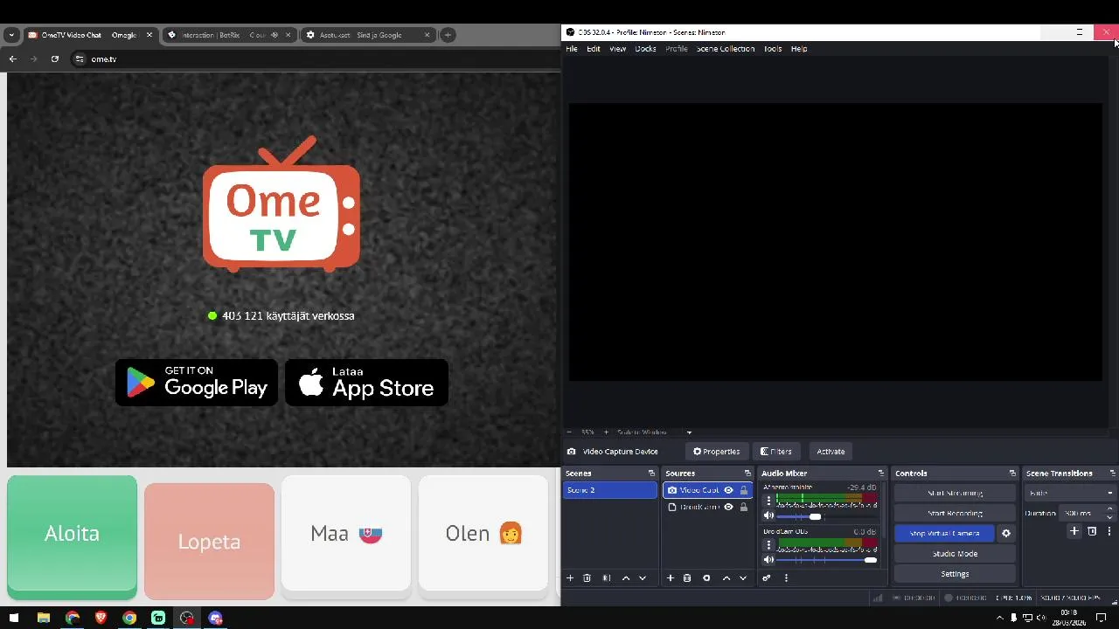Go back in Chrome browser
1119x629 pixels.
[12, 59]
